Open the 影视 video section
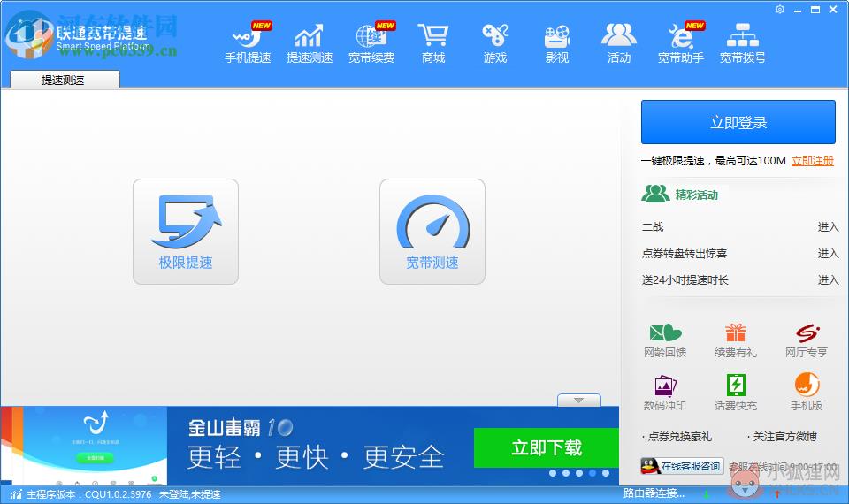This screenshot has height=504, width=849. tap(556, 43)
